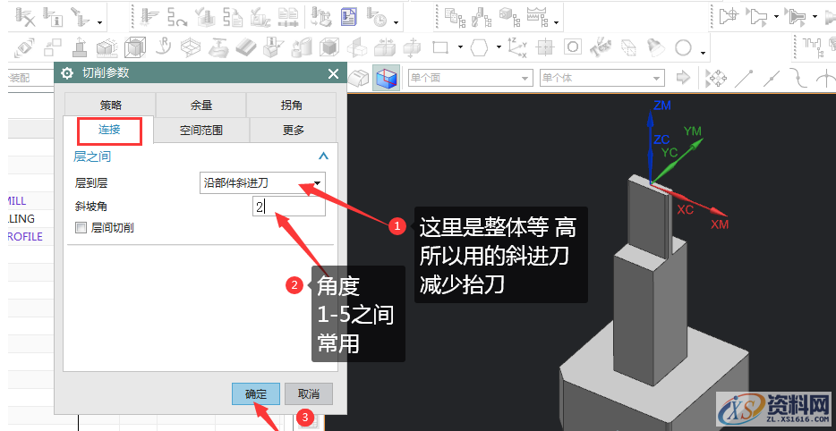Click the lamp light icon

click(x=655, y=47)
